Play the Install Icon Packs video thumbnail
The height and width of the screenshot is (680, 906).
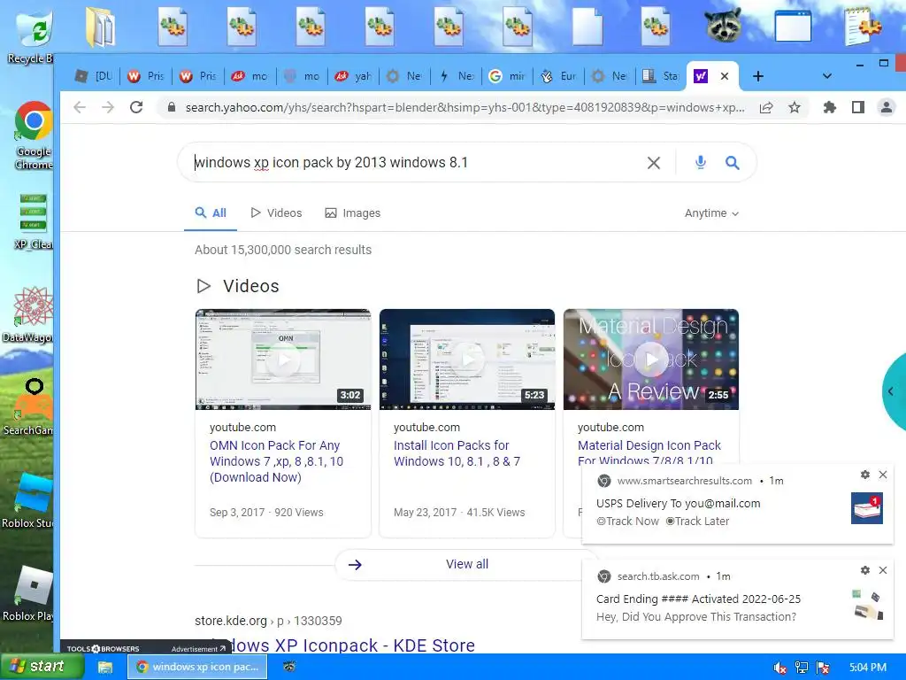click(x=467, y=359)
